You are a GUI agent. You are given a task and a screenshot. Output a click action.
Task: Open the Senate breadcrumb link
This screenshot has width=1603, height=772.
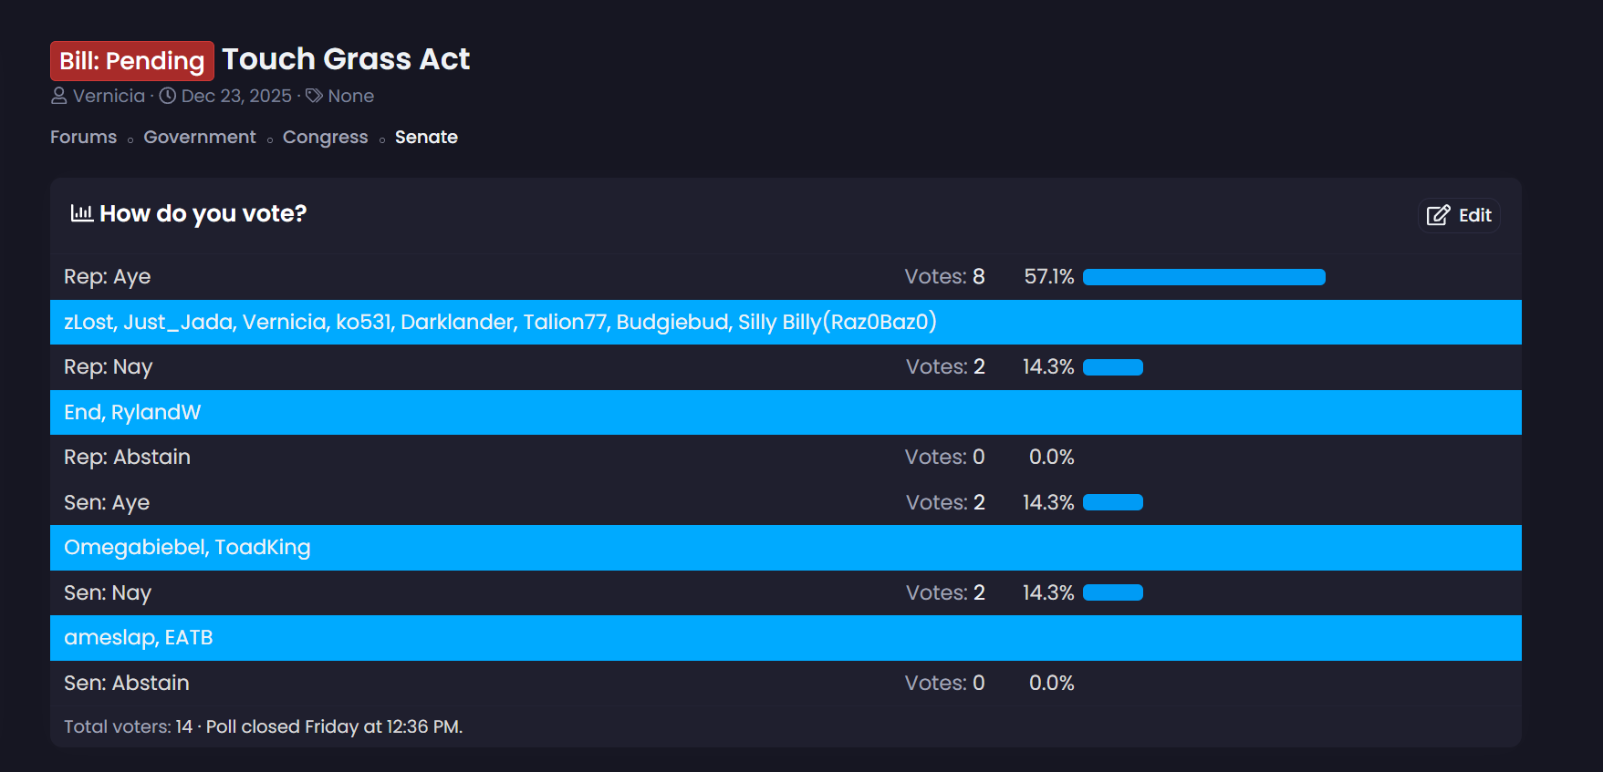point(426,137)
